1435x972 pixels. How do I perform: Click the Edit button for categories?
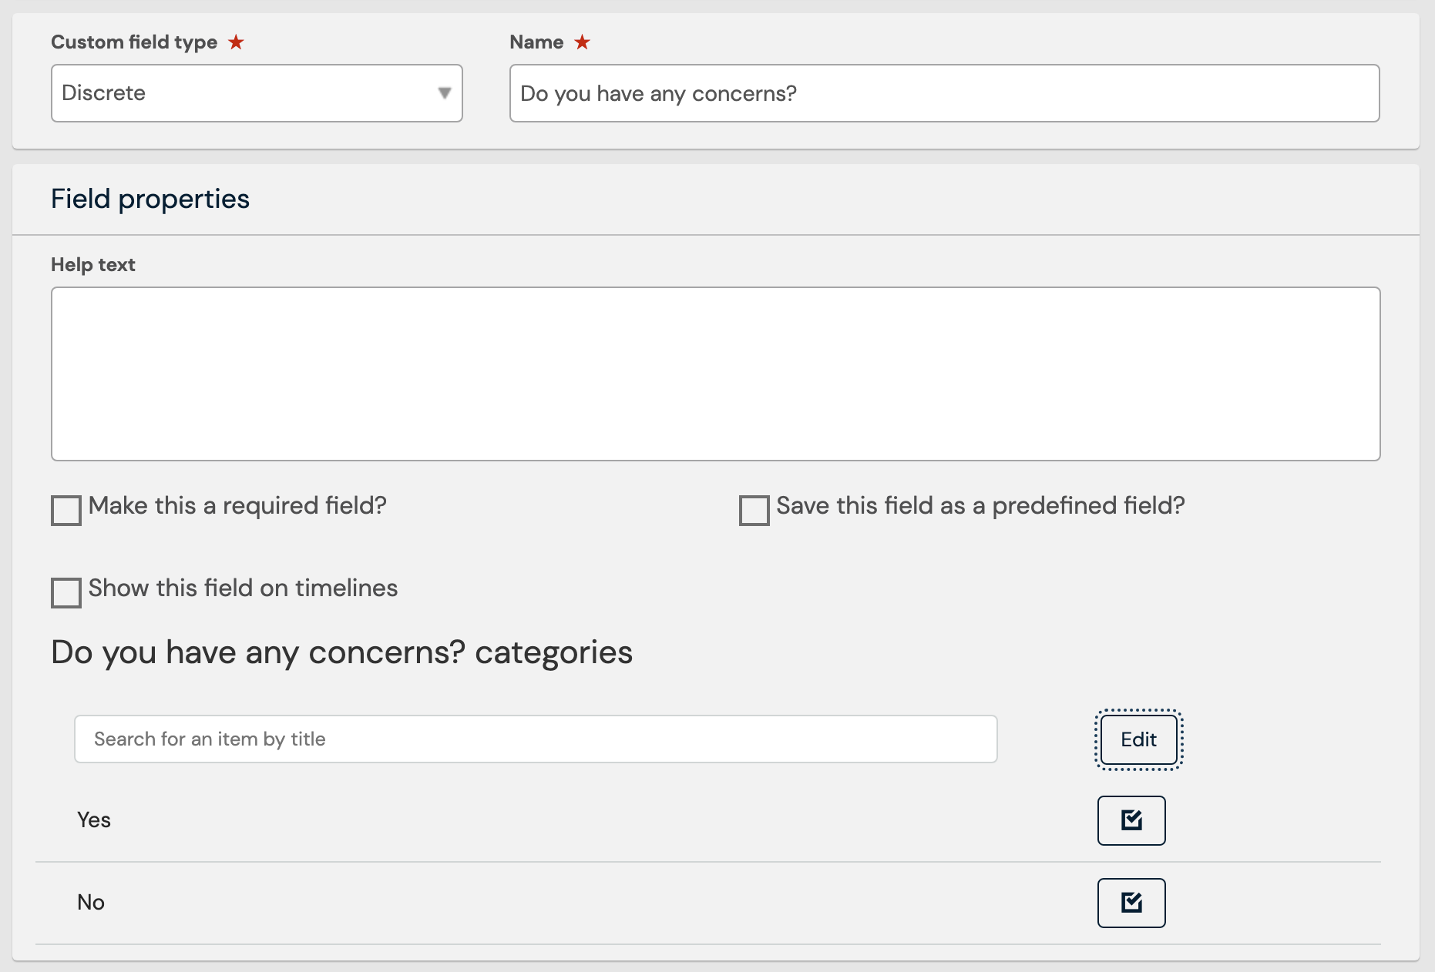point(1139,739)
